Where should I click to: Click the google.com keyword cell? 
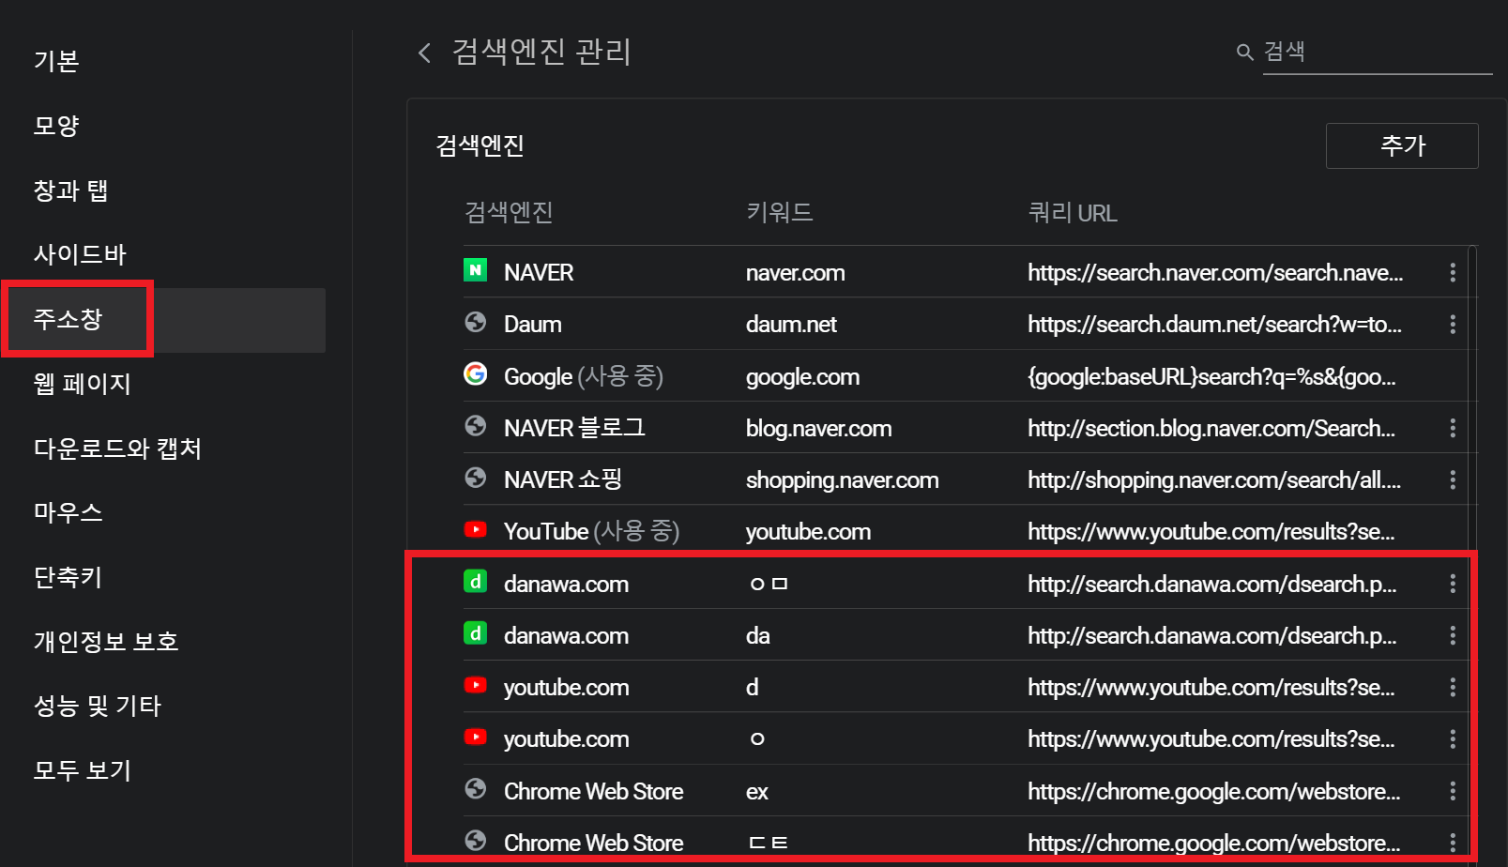pos(802,376)
